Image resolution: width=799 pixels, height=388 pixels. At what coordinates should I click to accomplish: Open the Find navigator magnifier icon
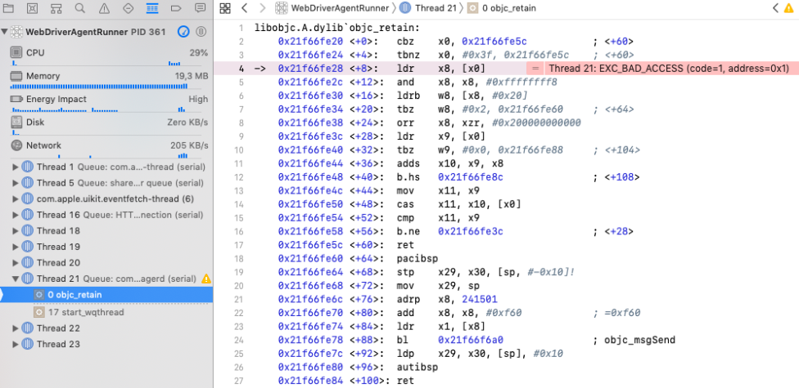point(80,8)
